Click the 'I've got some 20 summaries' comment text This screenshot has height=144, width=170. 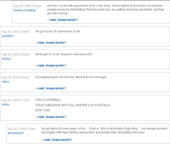point(58,31)
